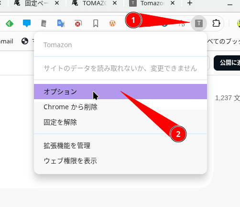This screenshot has width=240, height=207.
Task: Close the TOMAZO tab
Action: tap(115, 3)
